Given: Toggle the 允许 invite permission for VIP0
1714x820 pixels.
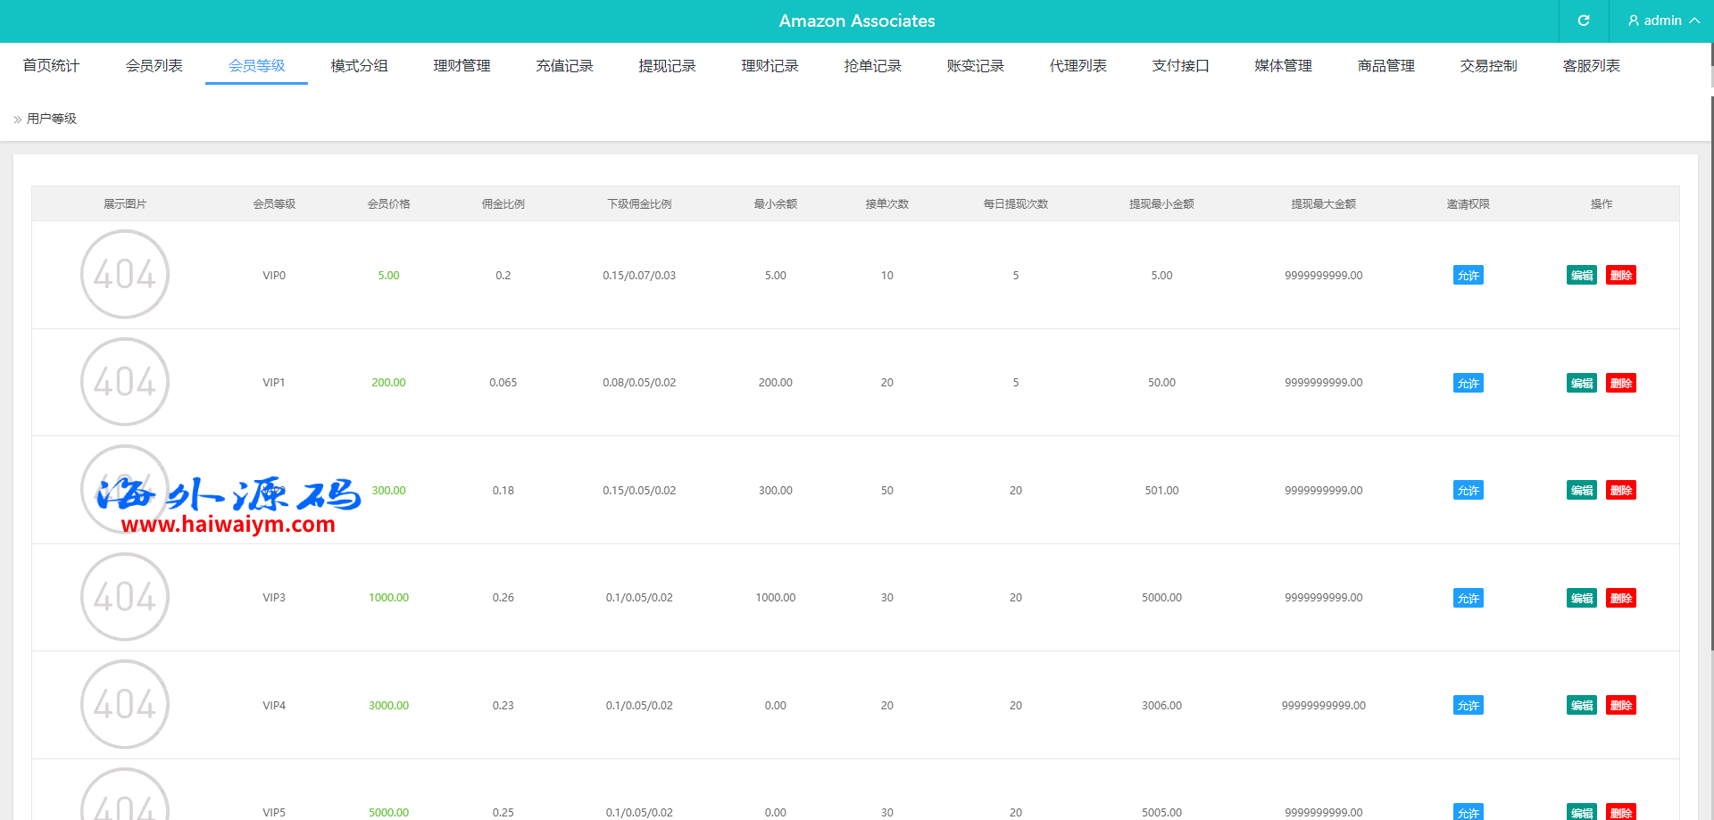Looking at the screenshot, I should pos(1468,276).
